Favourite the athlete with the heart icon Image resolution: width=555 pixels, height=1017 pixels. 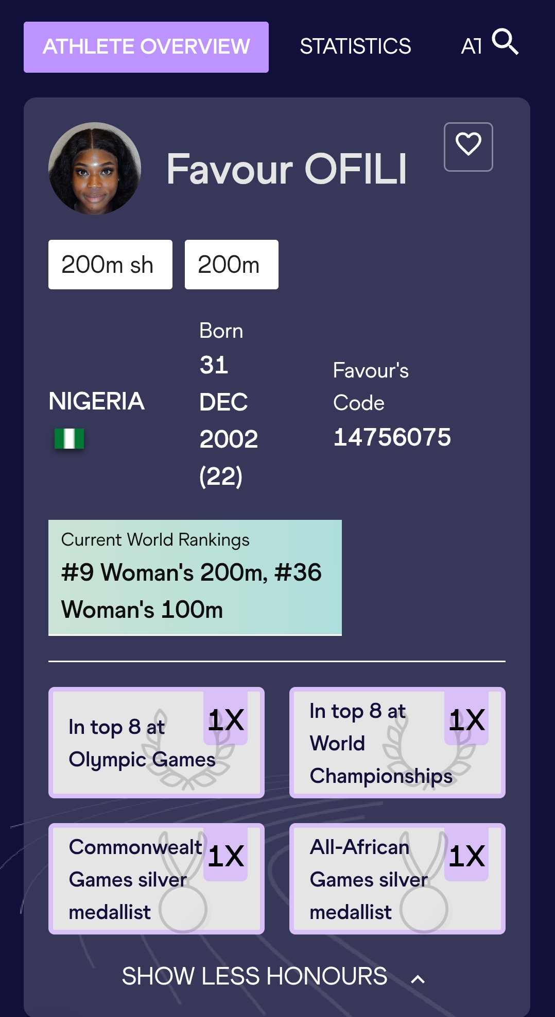tap(468, 146)
